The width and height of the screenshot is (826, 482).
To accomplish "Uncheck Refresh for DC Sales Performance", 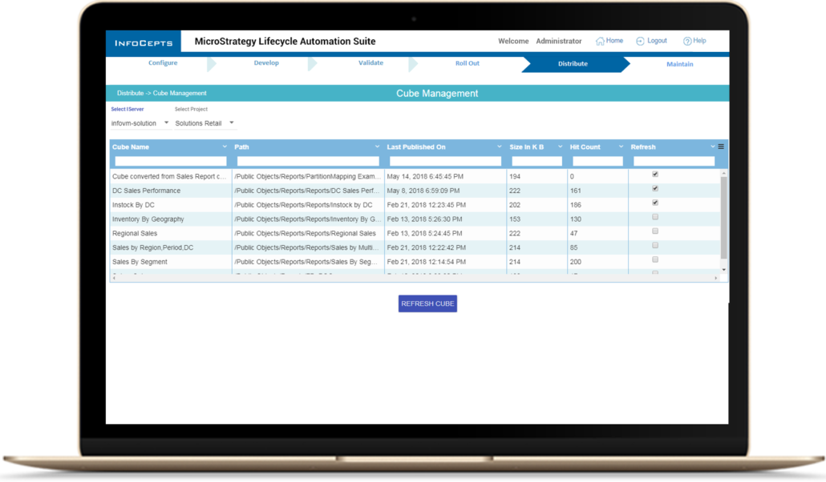I will (655, 189).
